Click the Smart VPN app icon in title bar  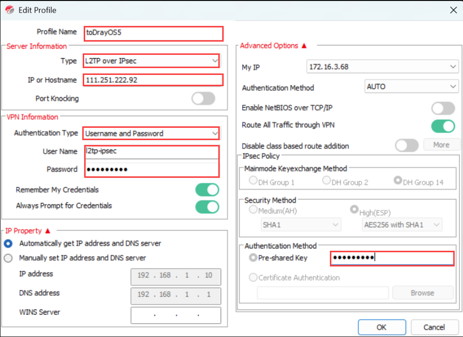[x=9, y=9]
